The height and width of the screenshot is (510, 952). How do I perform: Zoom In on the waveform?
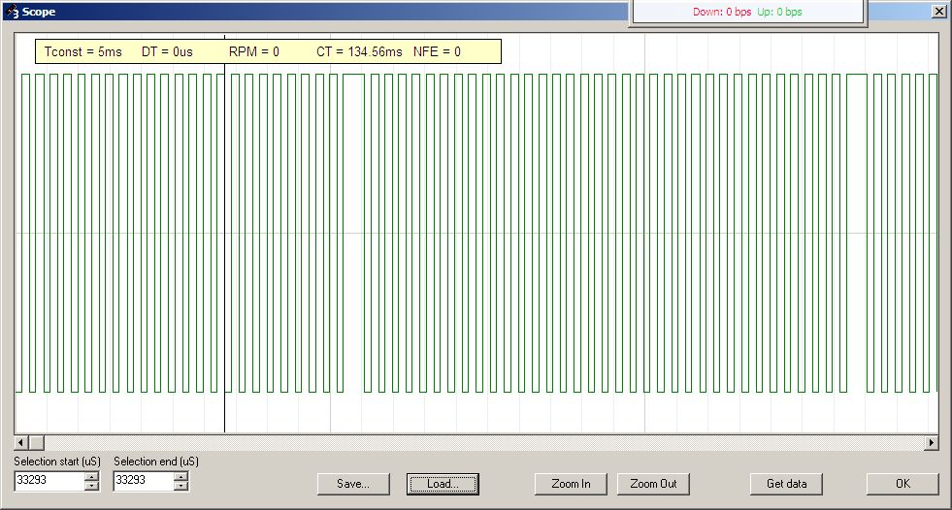pyautogui.click(x=571, y=484)
